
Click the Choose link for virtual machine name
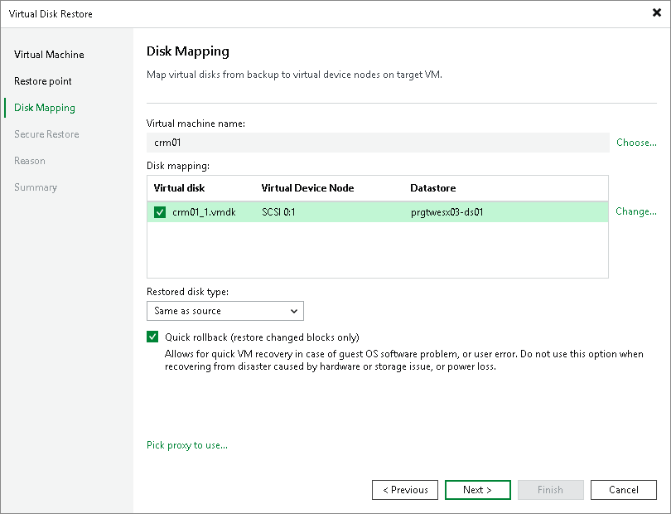click(x=635, y=142)
